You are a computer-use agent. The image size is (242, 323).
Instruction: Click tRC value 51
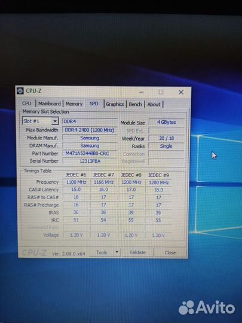click(x=76, y=220)
